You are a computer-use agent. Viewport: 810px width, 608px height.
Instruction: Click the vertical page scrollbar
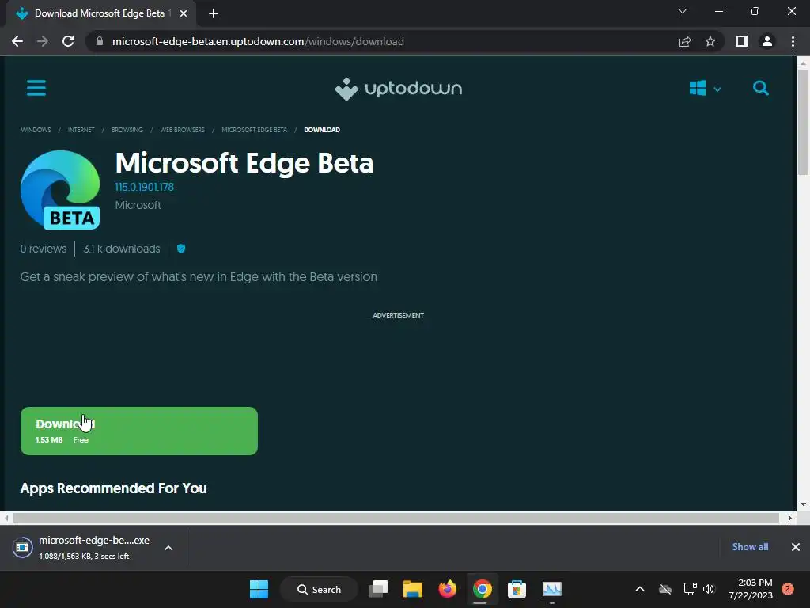click(x=803, y=122)
